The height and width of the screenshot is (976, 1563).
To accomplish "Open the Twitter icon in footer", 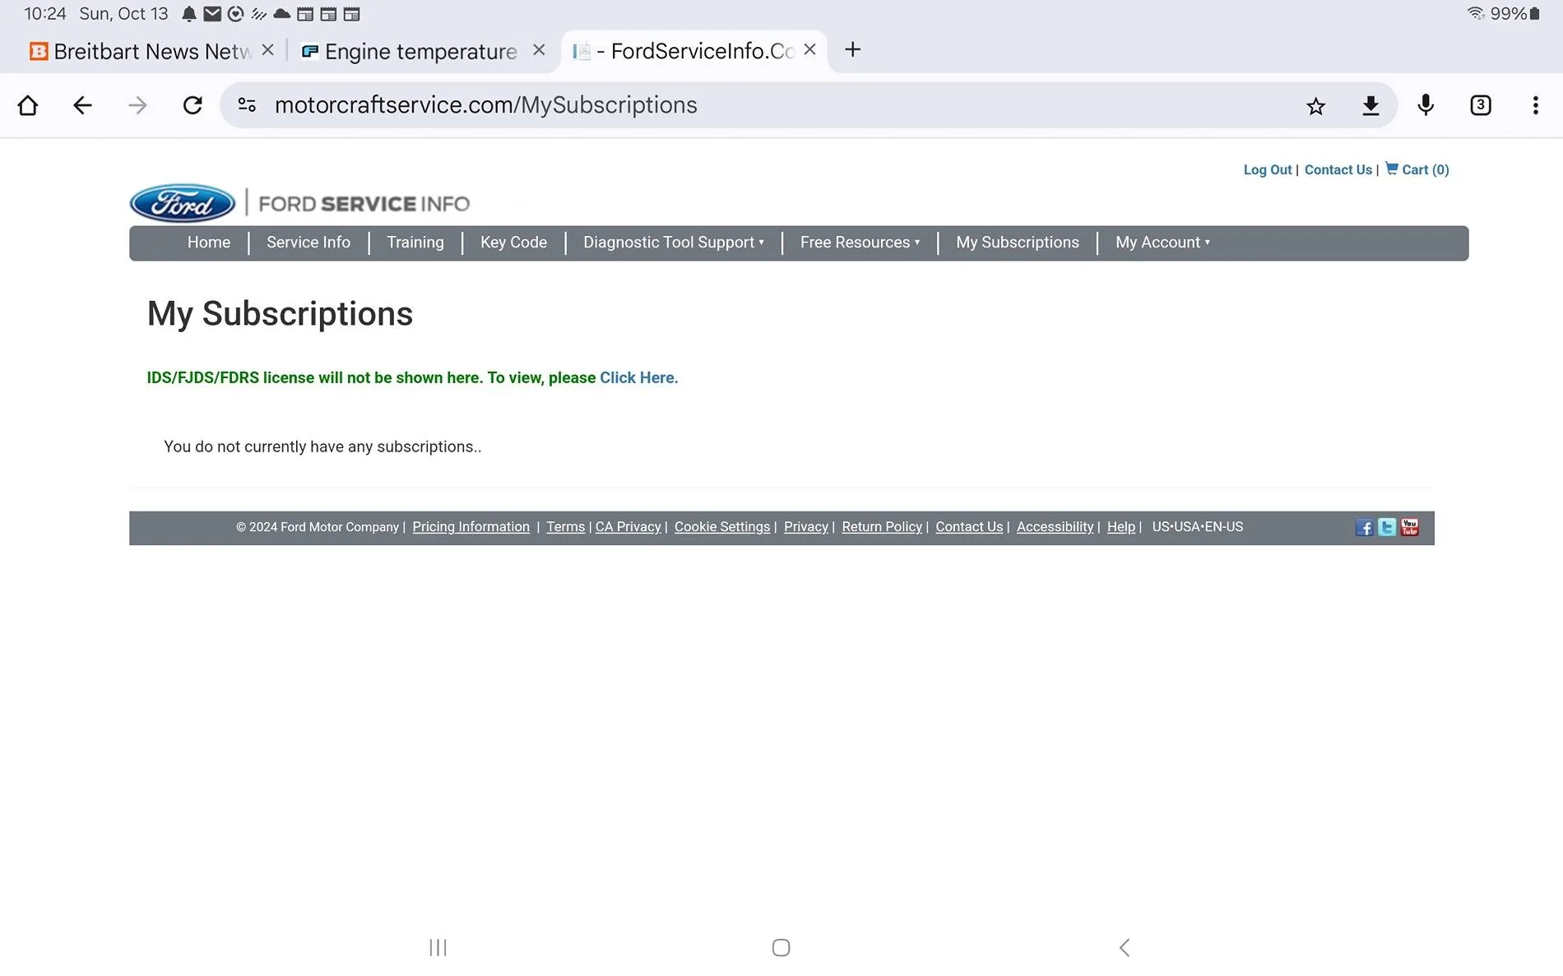I will pos(1387,527).
